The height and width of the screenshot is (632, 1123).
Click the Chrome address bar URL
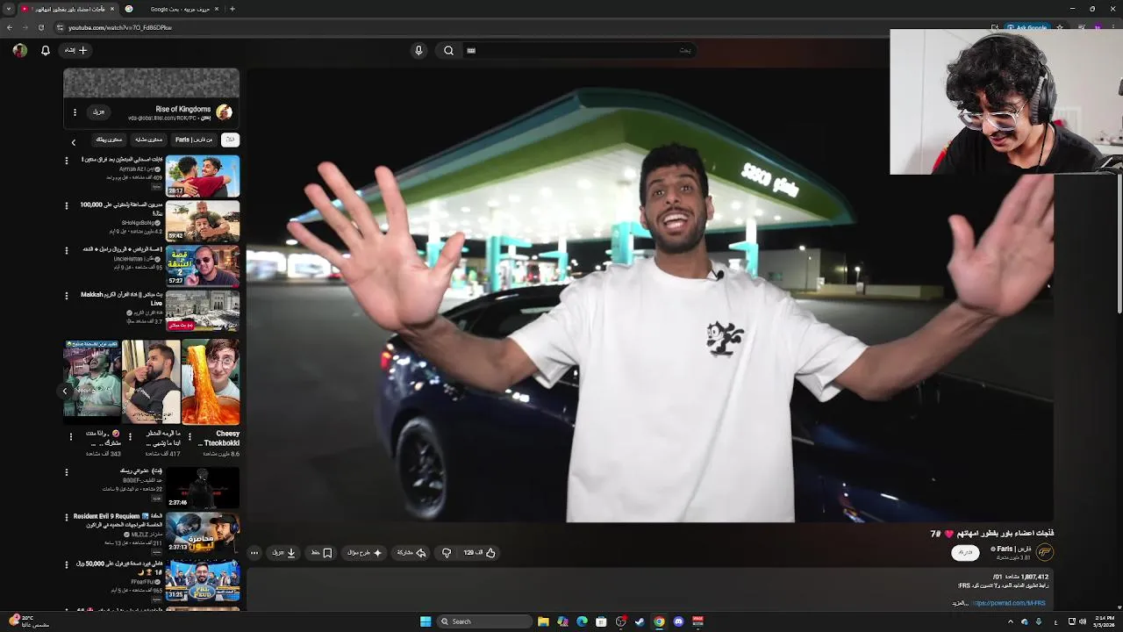(x=120, y=27)
